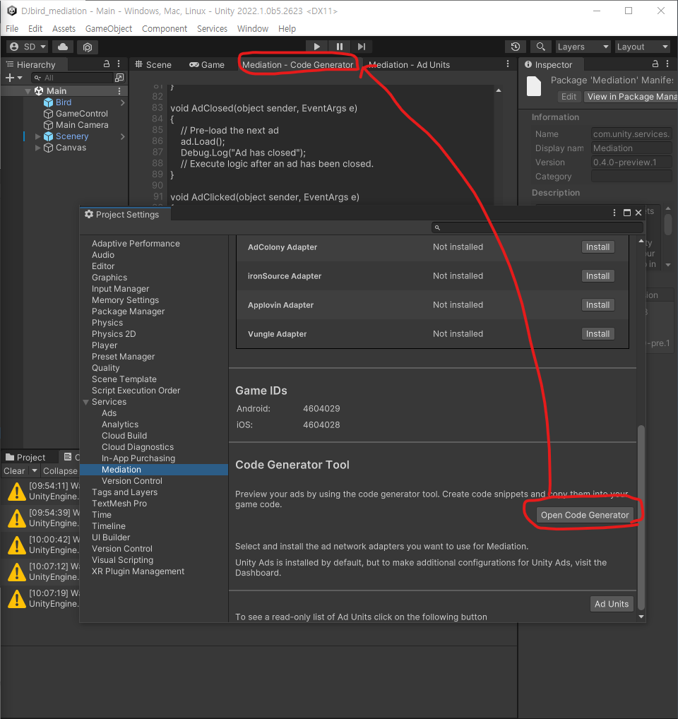Open the File menu
The image size is (678, 719).
12,28
